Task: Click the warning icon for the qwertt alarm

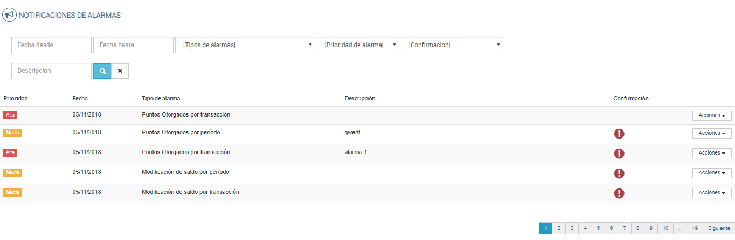Action: [619, 134]
